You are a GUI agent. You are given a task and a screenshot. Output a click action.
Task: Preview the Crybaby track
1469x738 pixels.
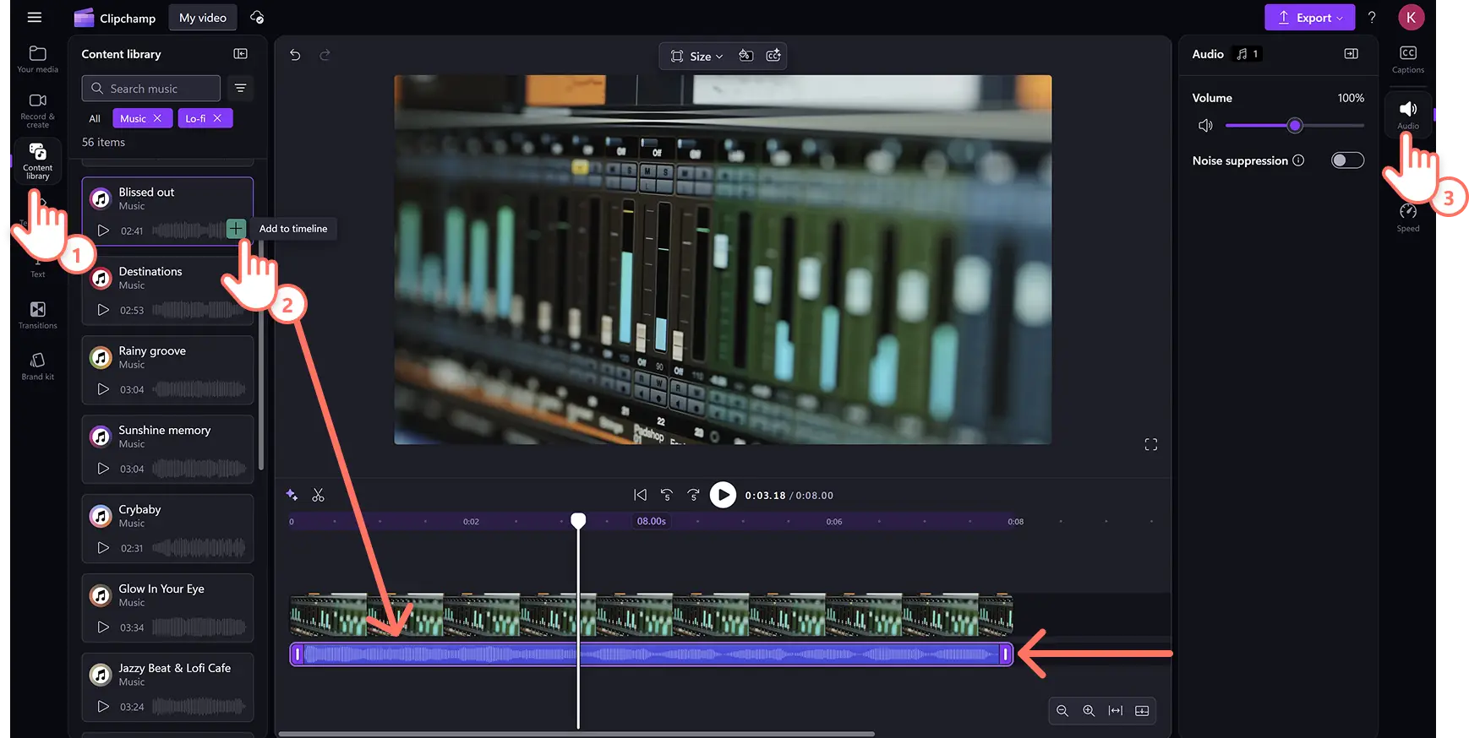[x=103, y=548]
